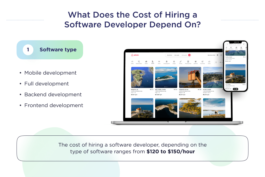Screen dimensions: 265x177
Task: Click the Arctic category icon
Action: click(x=159, y=62)
